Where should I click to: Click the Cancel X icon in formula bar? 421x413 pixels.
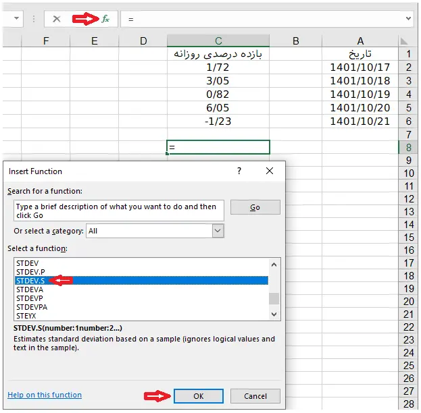point(57,19)
